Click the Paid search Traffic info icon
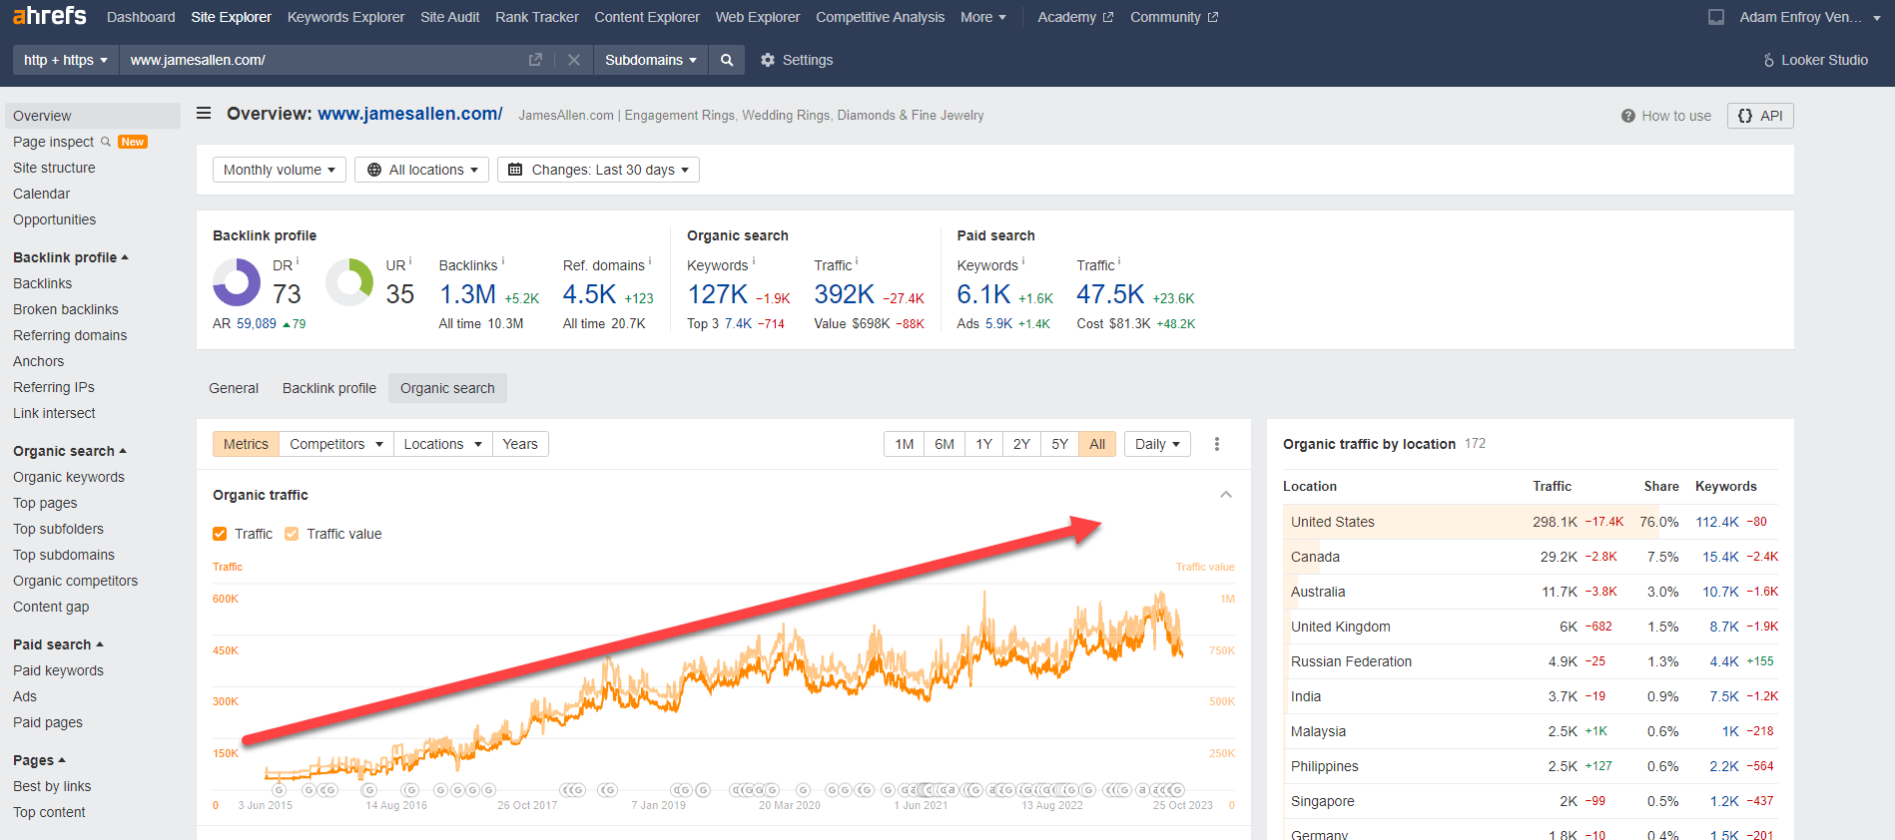Viewport: 1895px width, 840px height. point(1119,261)
